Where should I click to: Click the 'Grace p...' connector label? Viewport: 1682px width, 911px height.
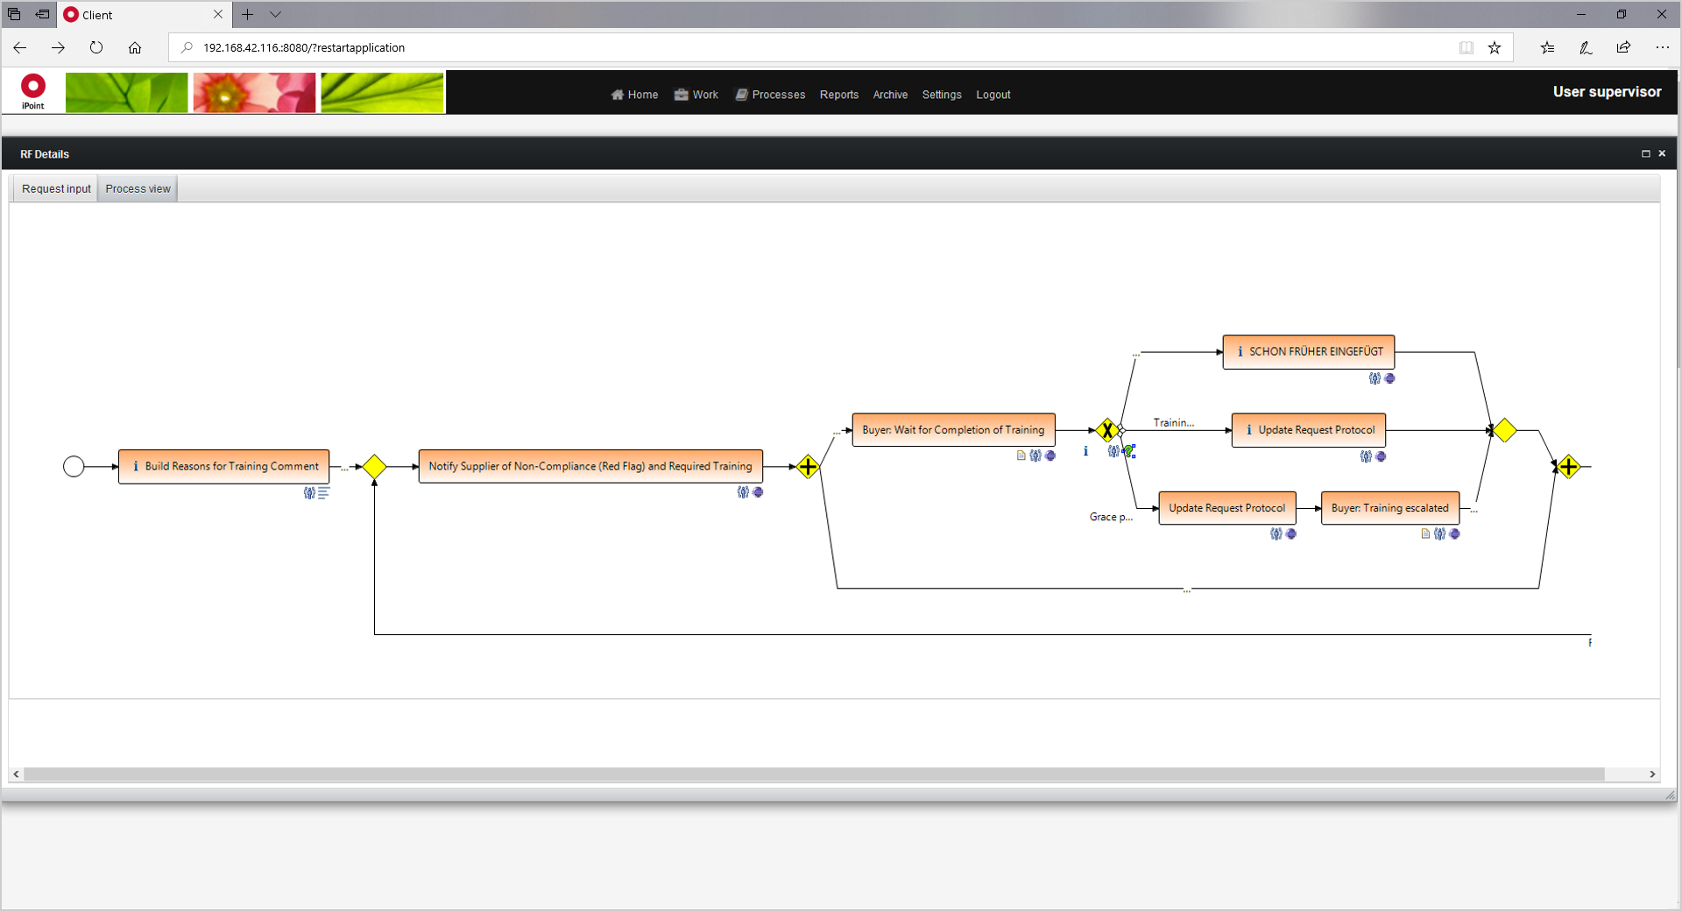[x=1111, y=517]
